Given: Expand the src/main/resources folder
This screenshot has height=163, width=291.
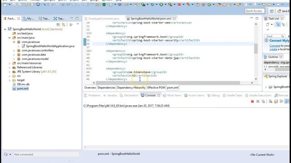Looking at the screenshot, I should 10,63.
